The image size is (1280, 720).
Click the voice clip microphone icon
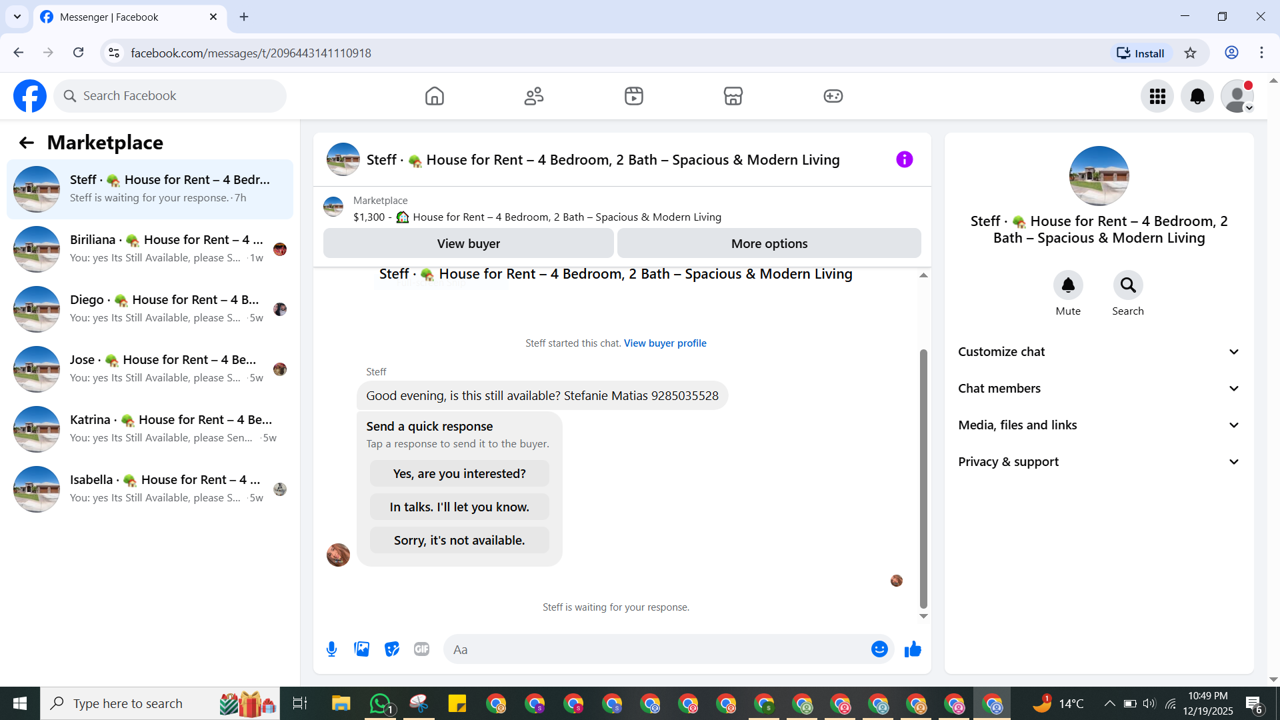point(331,649)
